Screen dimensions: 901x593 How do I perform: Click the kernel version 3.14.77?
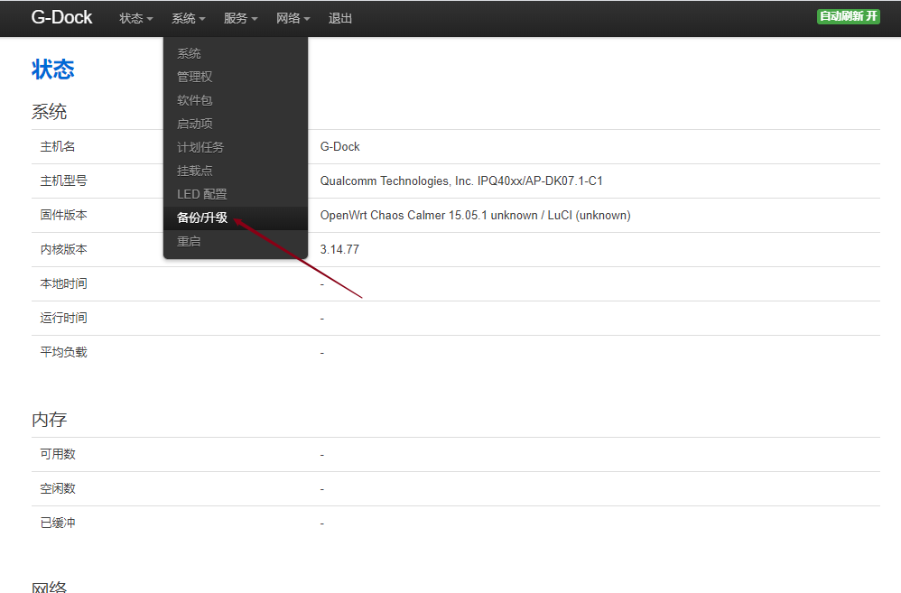(339, 249)
